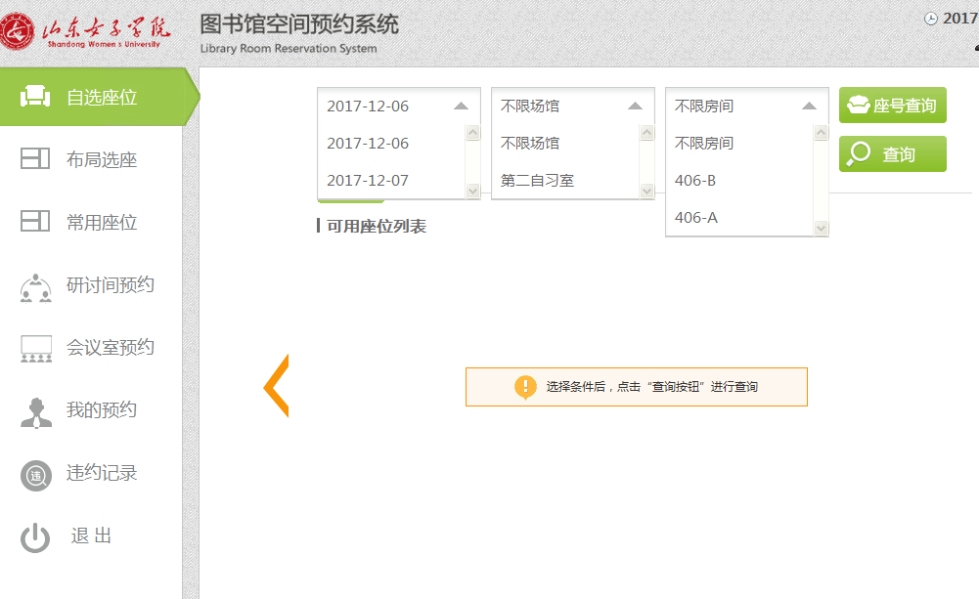
Task: Click the sofa icon beside 自选座位
Action: point(35,97)
